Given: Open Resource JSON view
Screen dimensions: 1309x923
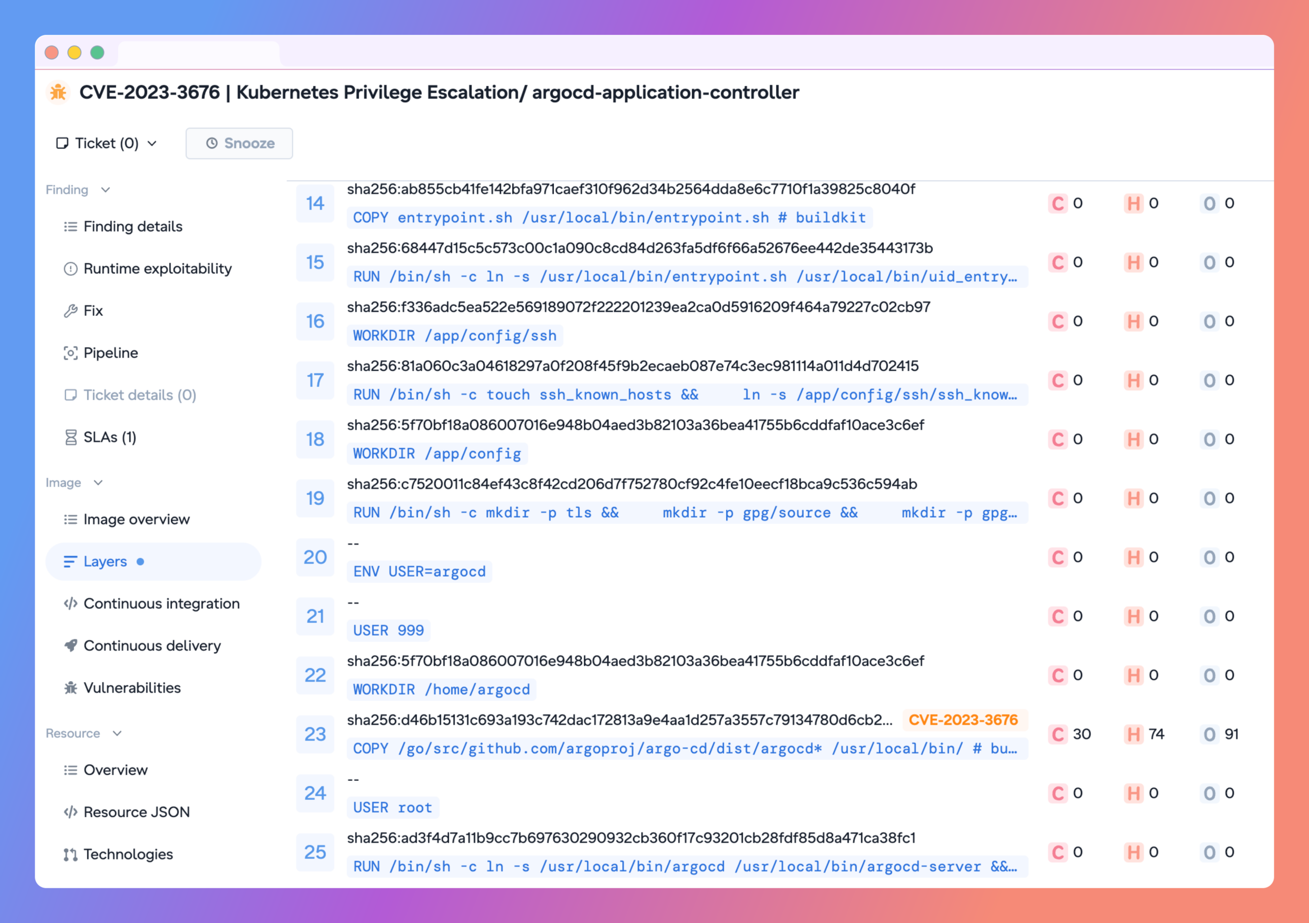Looking at the screenshot, I should click(137, 813).
